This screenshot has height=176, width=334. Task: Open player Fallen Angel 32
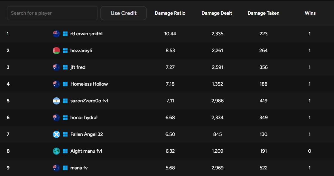[86, 134]
